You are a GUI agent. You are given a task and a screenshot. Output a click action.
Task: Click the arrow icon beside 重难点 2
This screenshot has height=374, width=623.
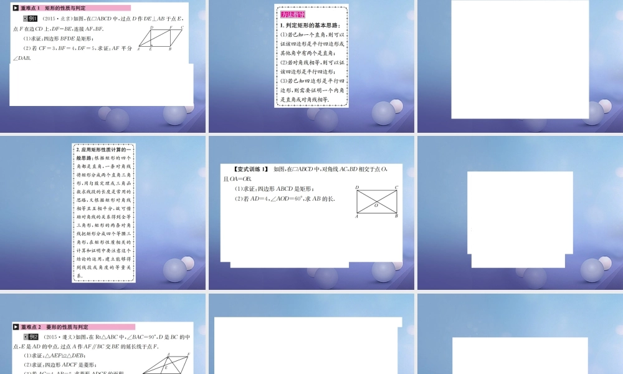click(16, 327)
